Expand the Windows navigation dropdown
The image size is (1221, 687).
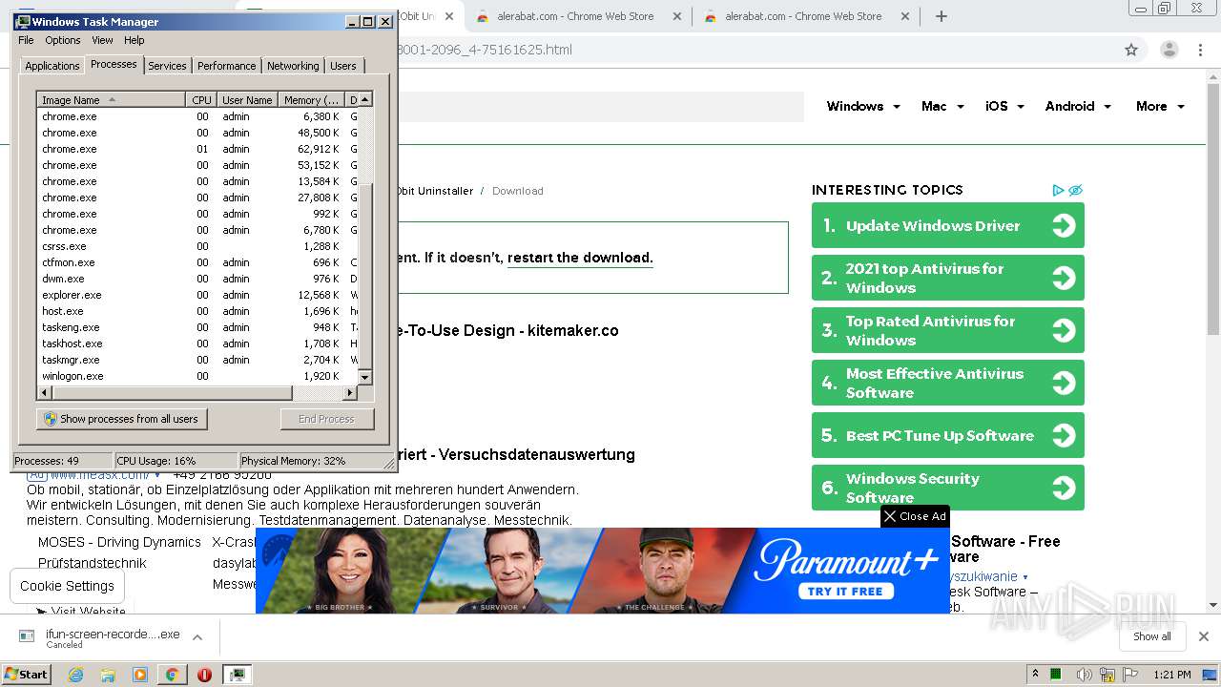tap(863, 106)
